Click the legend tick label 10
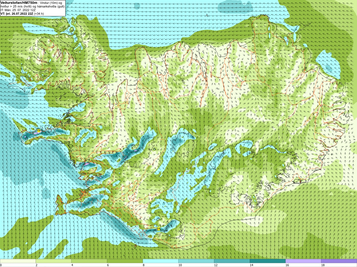This screenshot has width=357, height=267. click(x=180, y=265)
